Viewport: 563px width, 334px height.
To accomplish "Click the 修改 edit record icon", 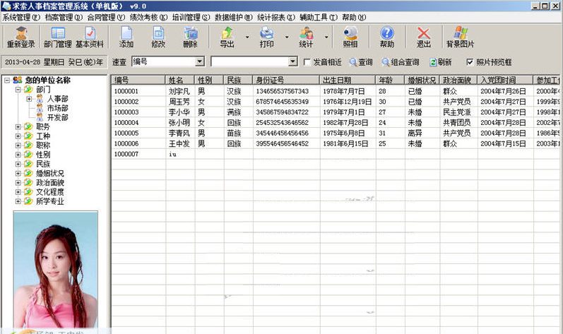I will tap(158, 37).
